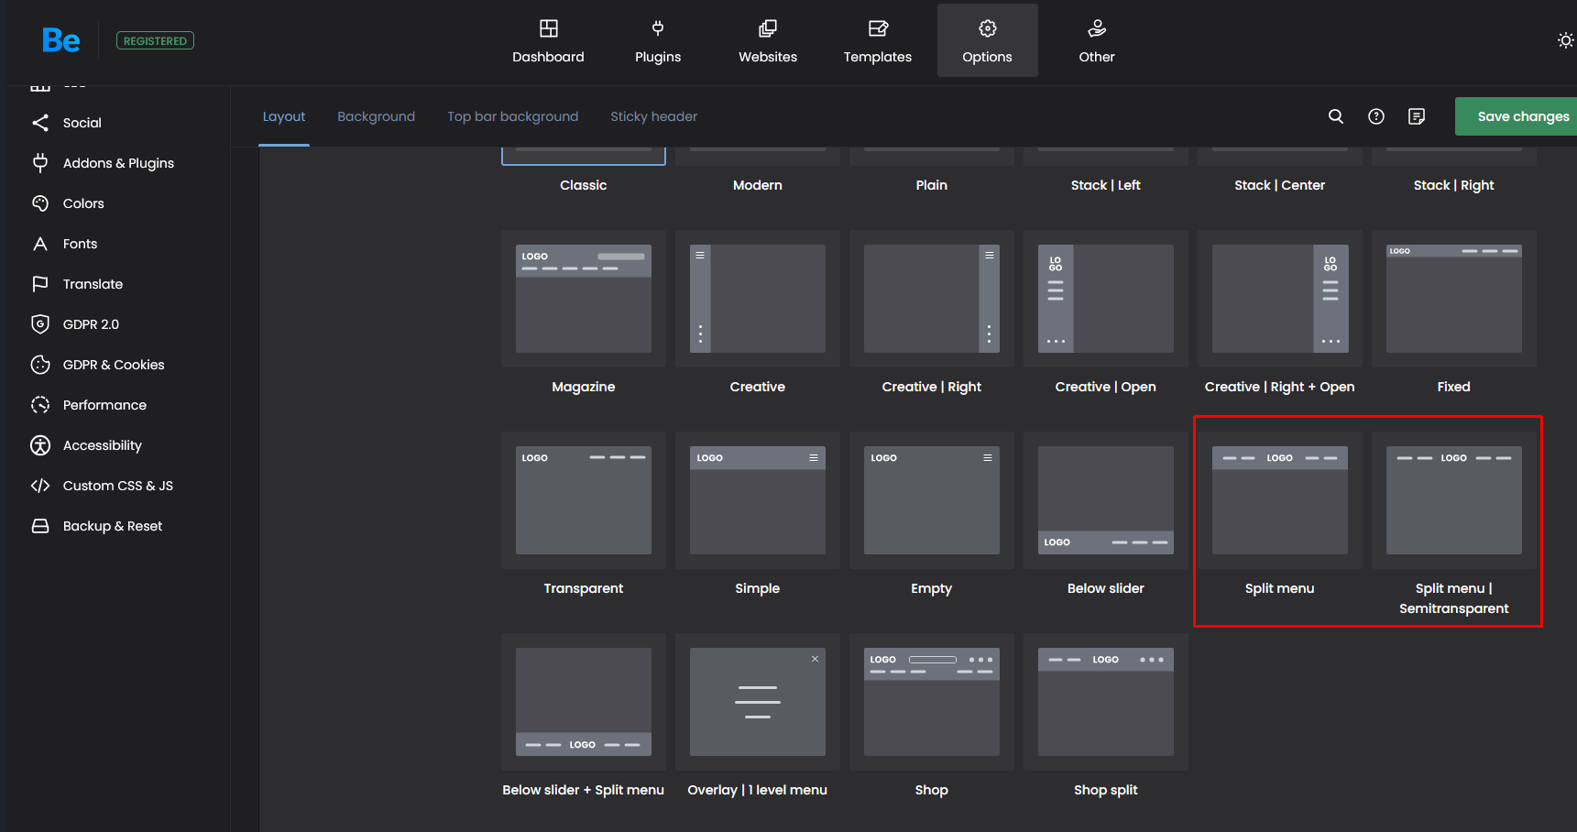Click the Accessibility person icon

click(x=40, y=445)
